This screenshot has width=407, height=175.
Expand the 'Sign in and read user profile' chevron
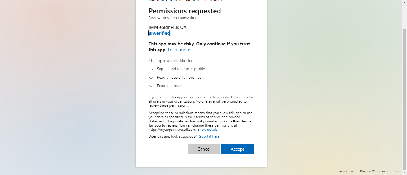(x=151, y=69)
